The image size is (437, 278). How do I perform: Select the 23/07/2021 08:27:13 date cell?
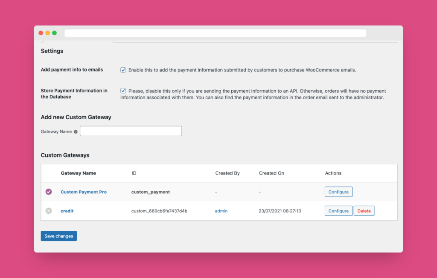tap(280, 211)
